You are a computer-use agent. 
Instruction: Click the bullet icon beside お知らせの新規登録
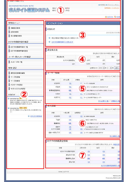coord(29,116)
